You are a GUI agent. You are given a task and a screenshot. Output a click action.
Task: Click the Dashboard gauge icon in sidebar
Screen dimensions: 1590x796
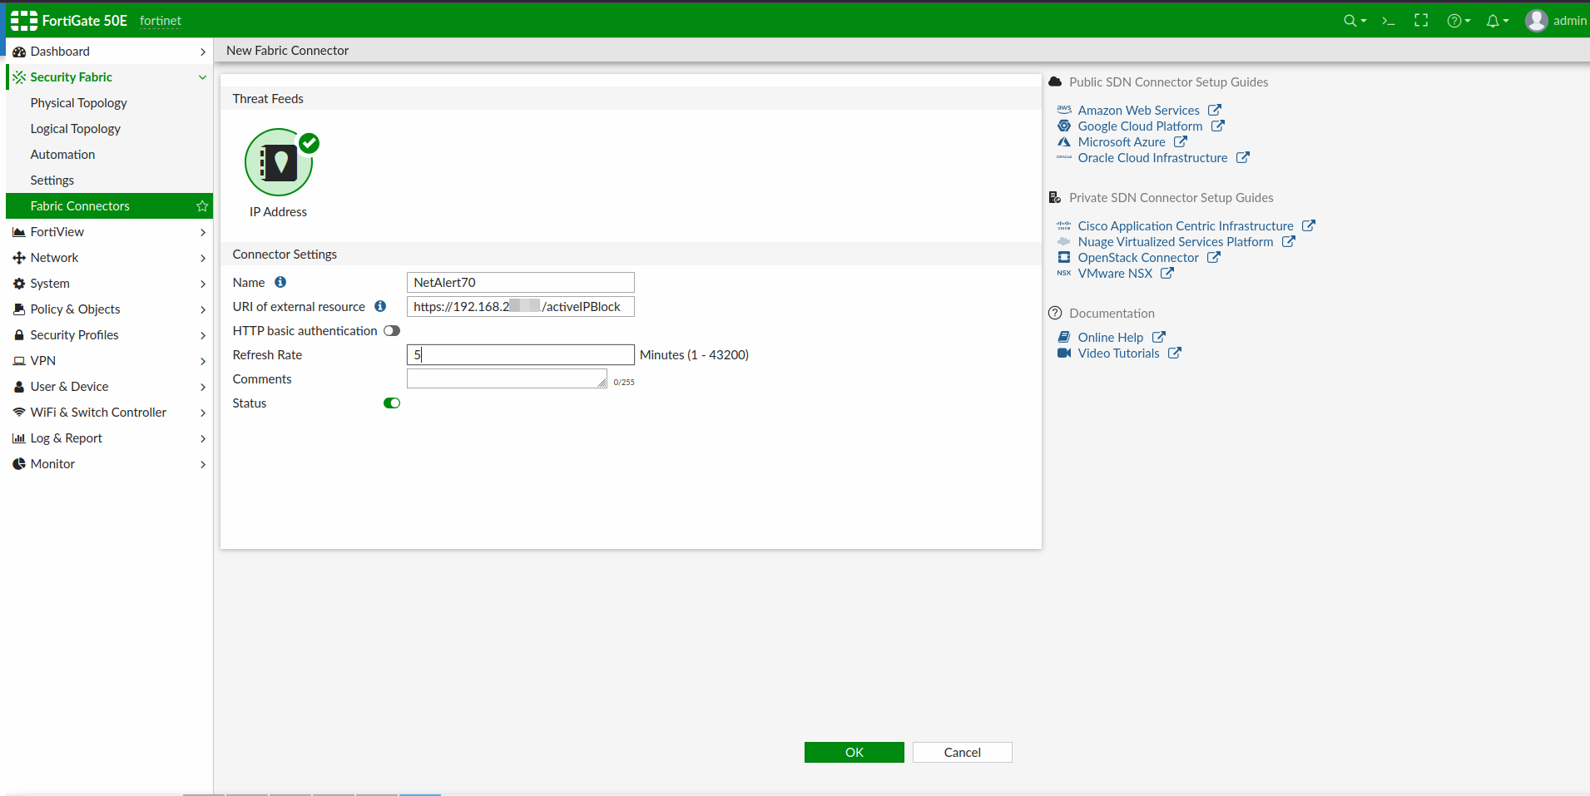(19, 52)
